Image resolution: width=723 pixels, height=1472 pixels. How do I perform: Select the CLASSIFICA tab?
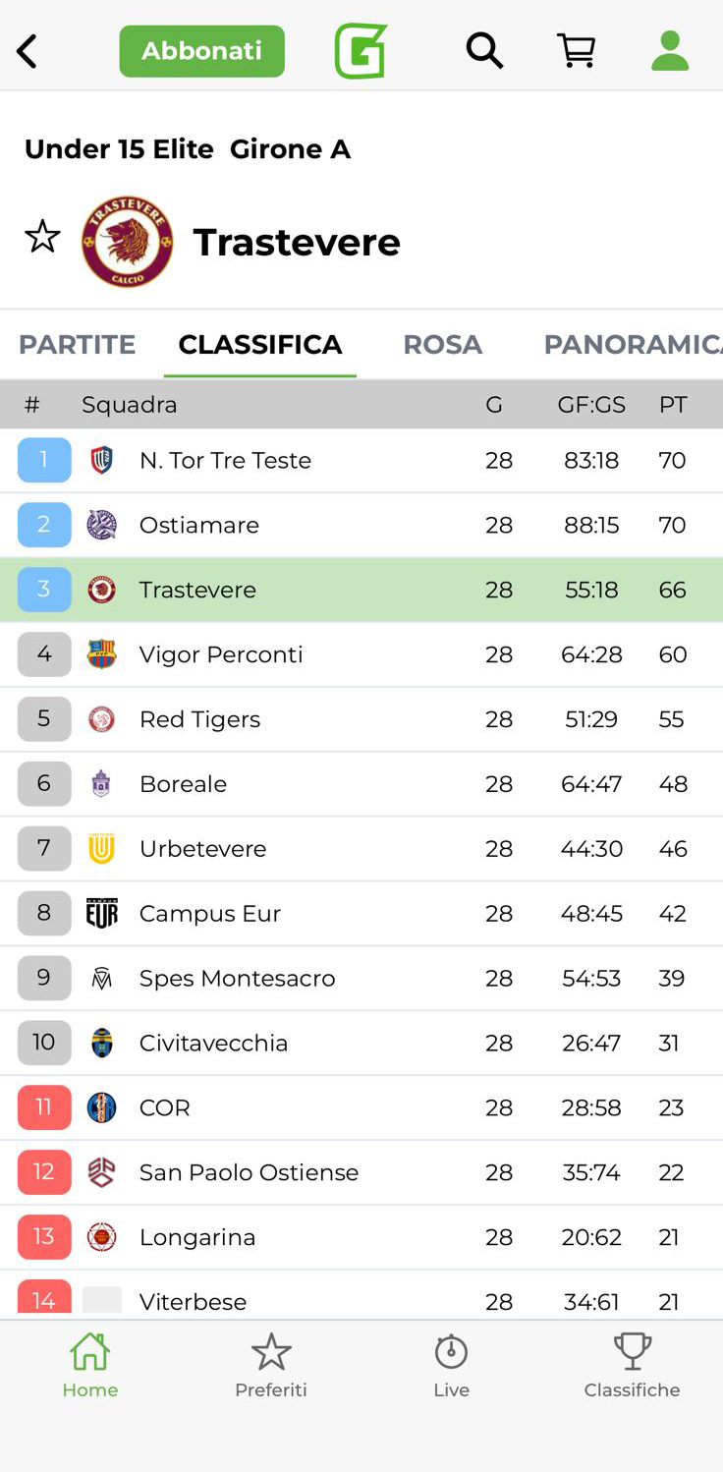[260, 345]
